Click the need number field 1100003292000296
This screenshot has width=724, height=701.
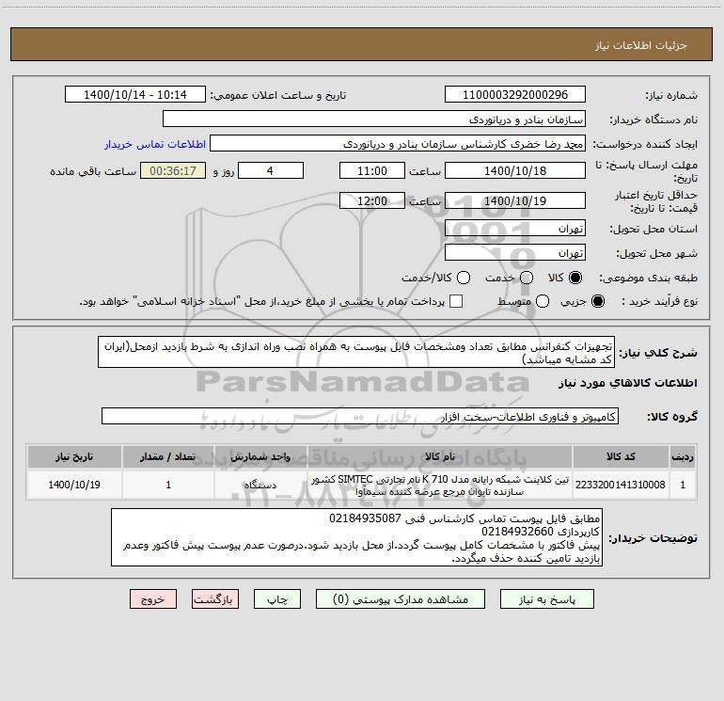515,95
